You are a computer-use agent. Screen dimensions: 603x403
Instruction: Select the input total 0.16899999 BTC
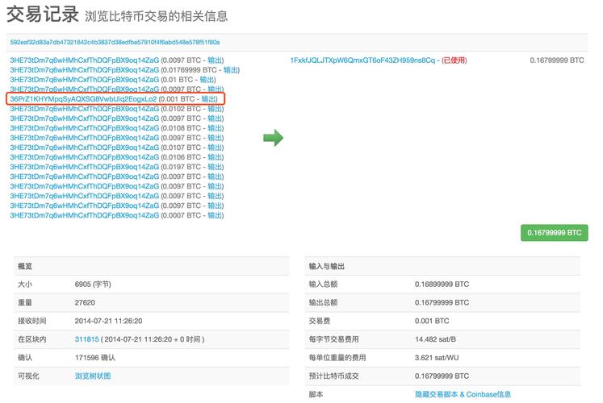[442, 285]
